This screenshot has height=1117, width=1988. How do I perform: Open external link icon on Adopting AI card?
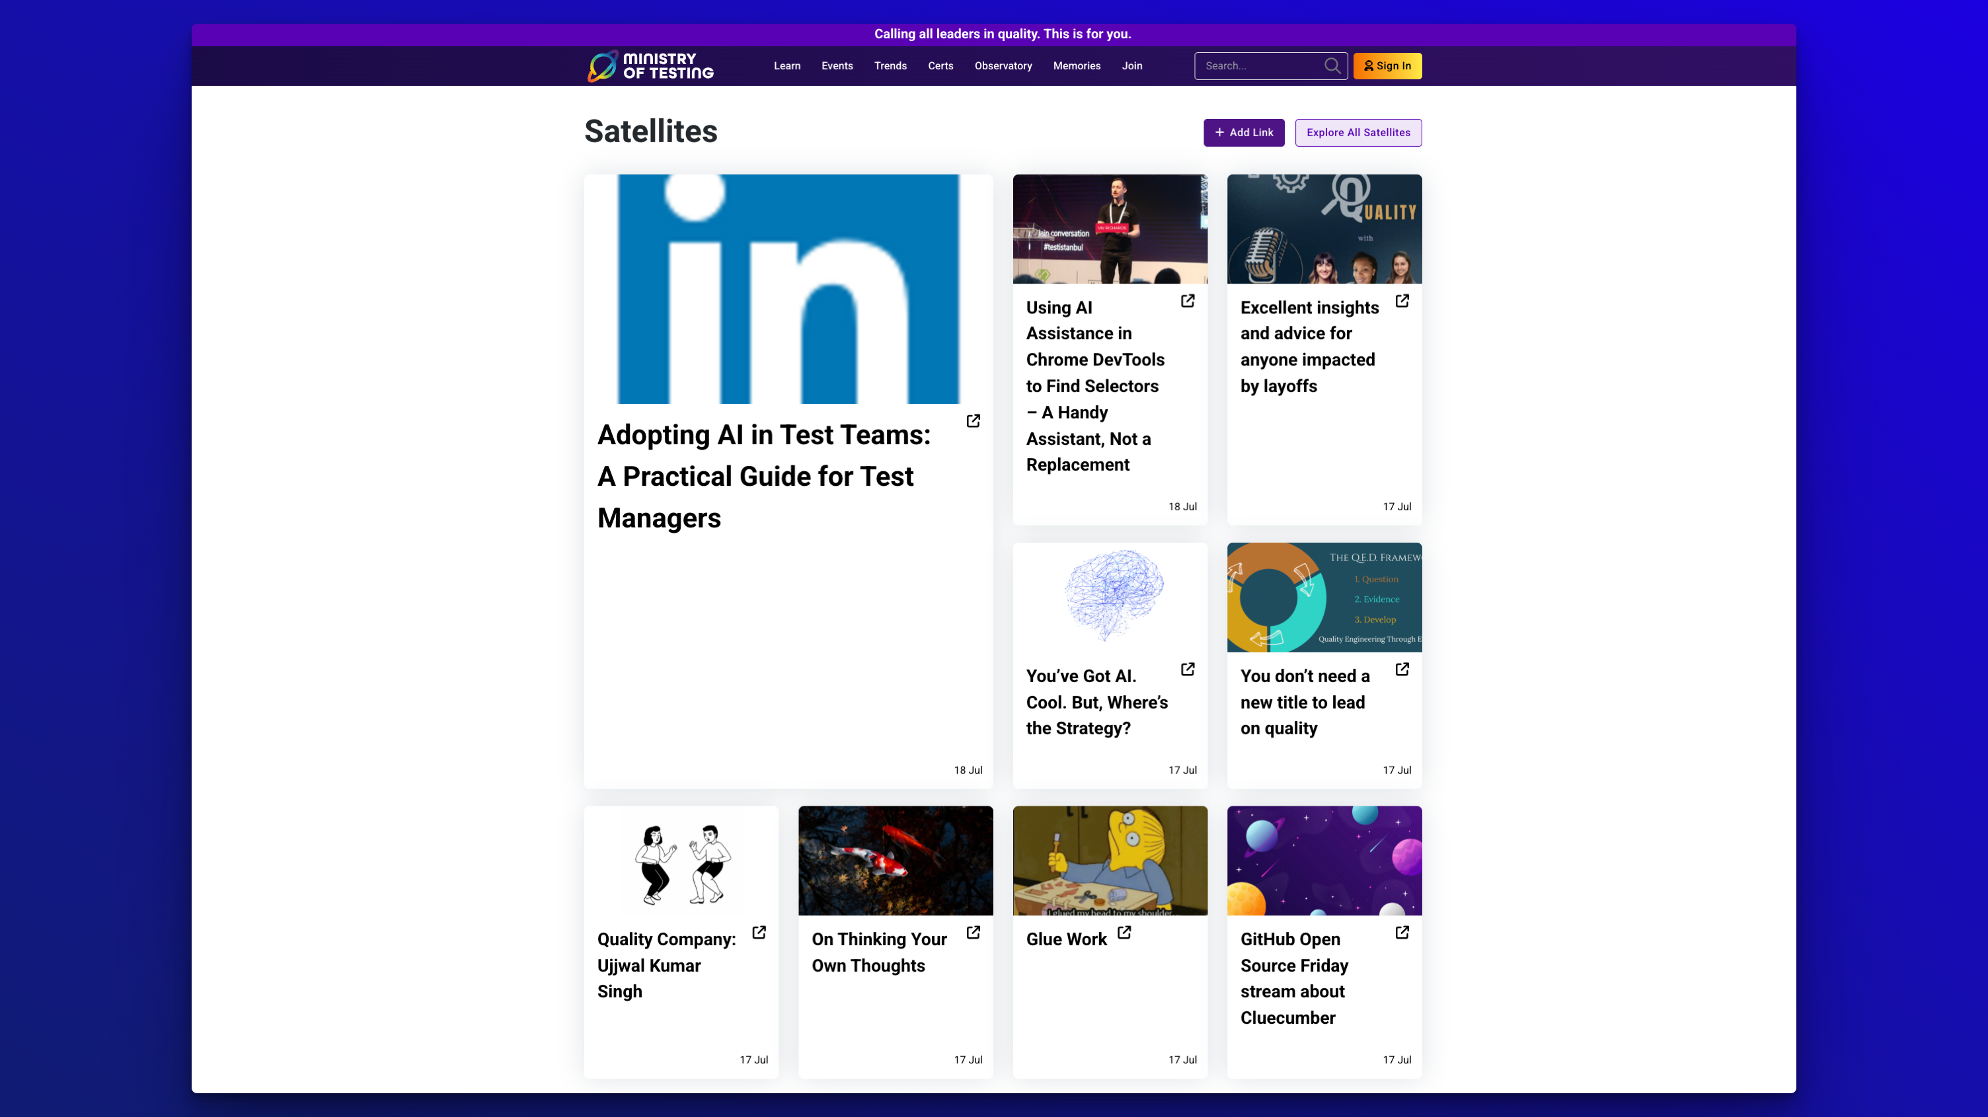point(973,421)
